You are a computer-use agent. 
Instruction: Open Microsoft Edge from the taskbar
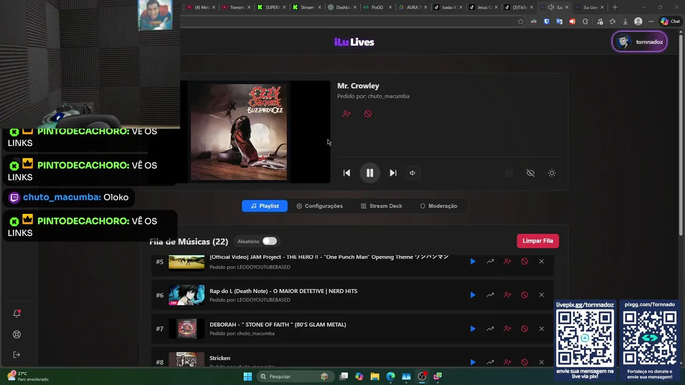[391, 376]
